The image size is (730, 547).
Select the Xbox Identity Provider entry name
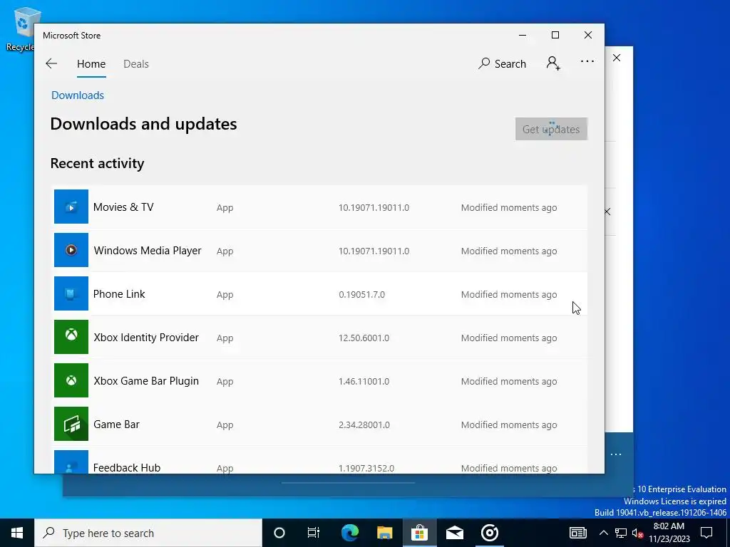(146, 337)
